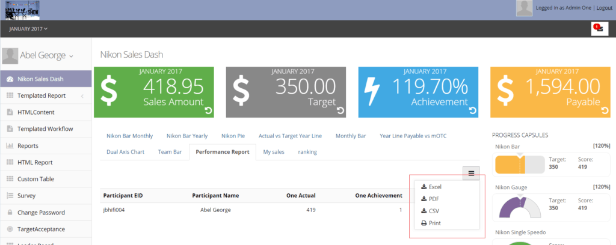Click the dashboard icon beside Nikon Sales Dash

[x=10, y=79]
